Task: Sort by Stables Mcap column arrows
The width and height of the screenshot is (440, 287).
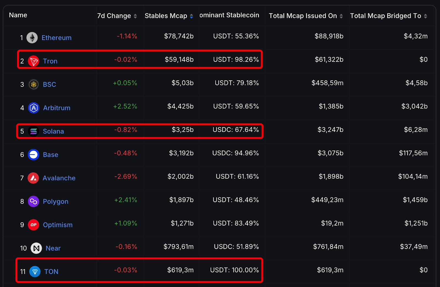Action: pyautogui.click(x=191, y=16)
